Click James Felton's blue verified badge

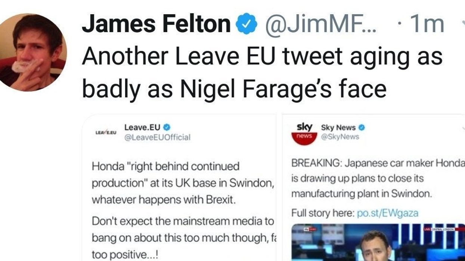[x=247, y=24]
